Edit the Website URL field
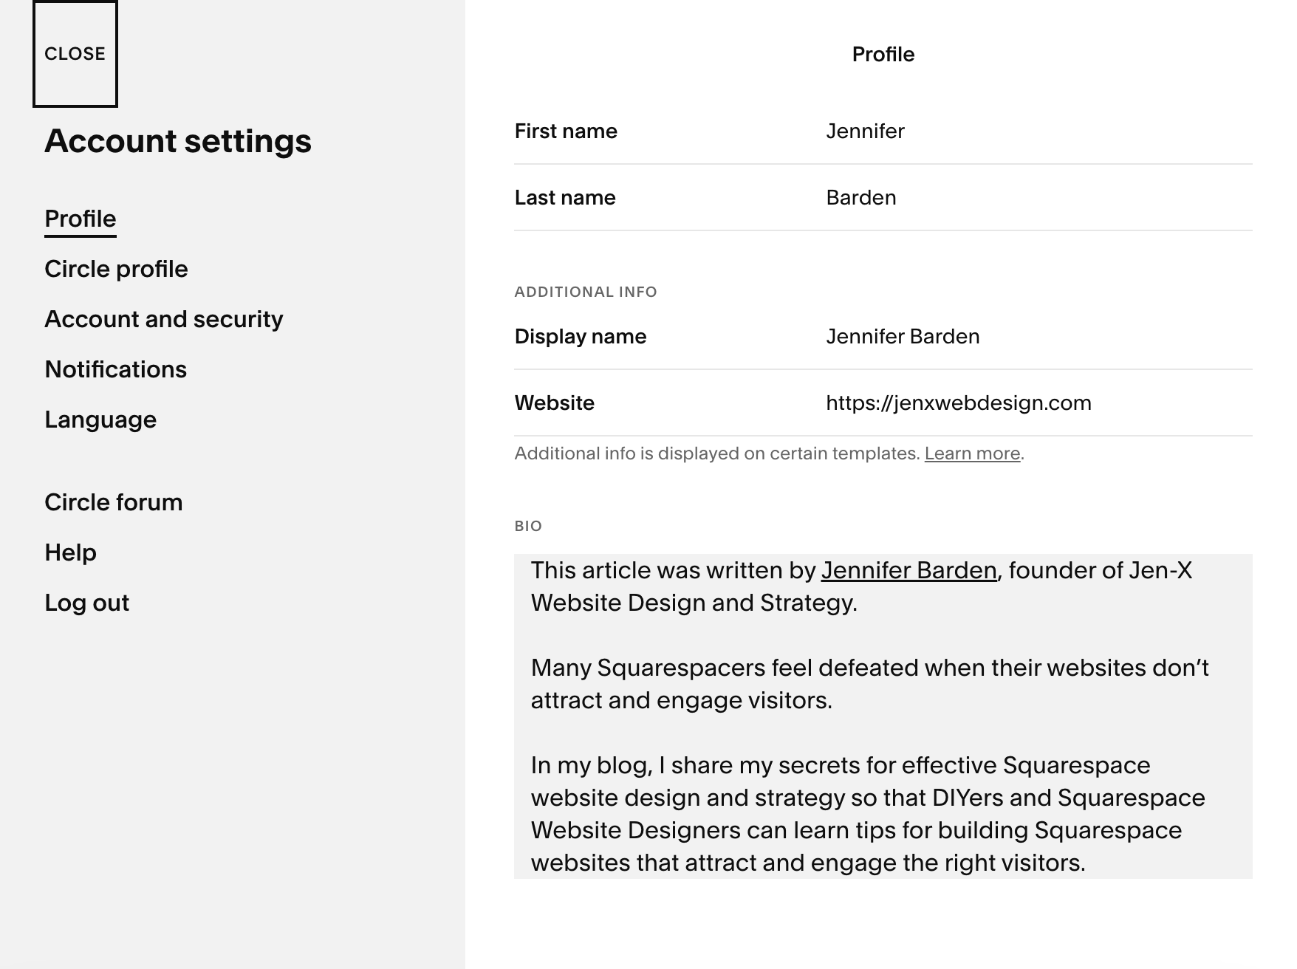 959,403
